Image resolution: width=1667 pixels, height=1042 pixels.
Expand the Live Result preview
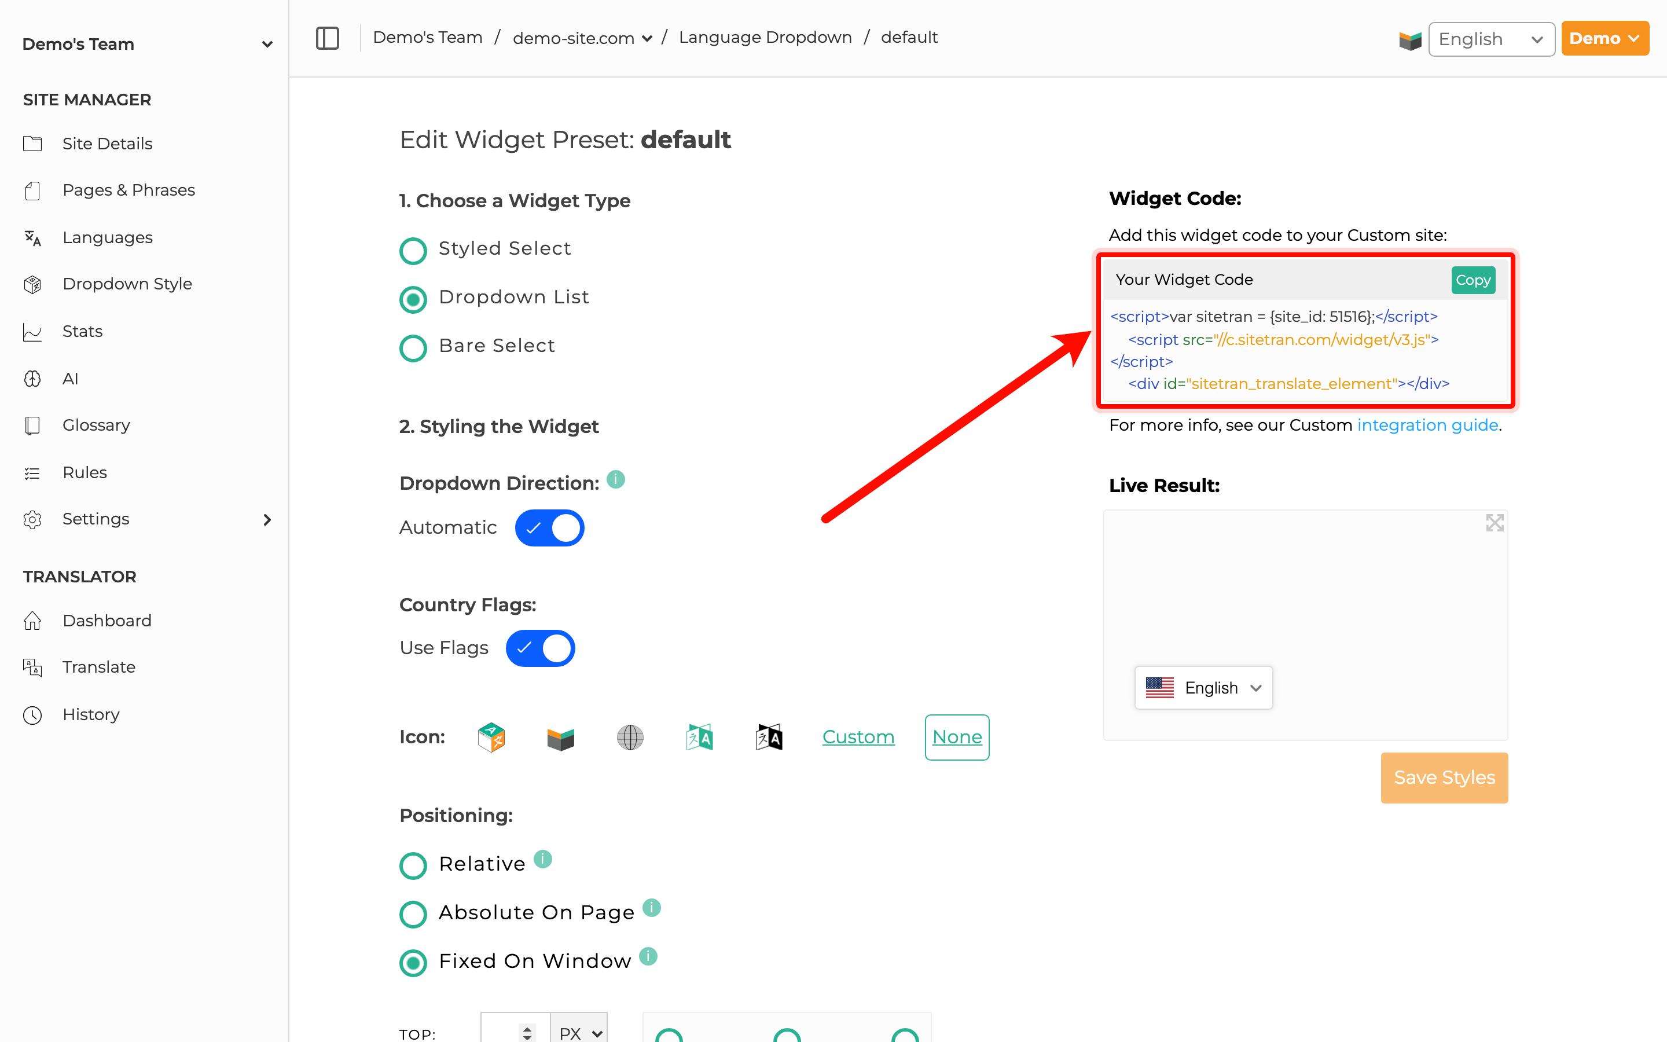point(1494,523)
